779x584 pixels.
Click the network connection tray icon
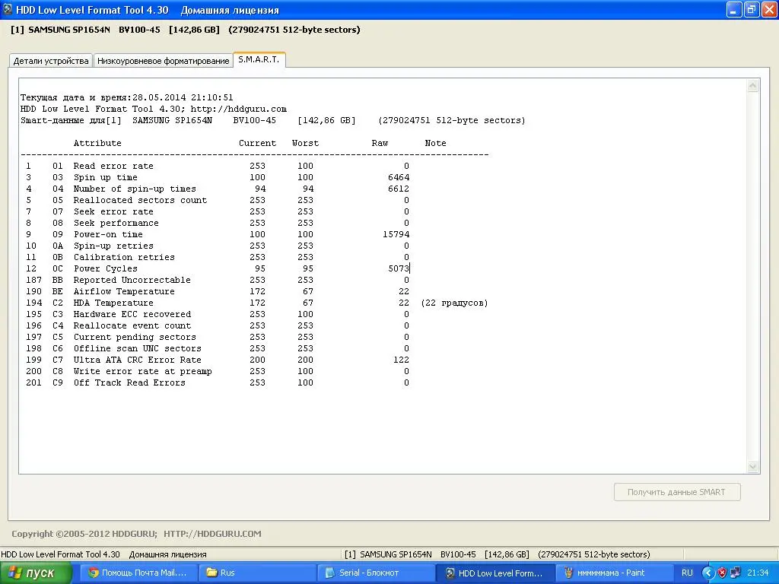point(736,573)
